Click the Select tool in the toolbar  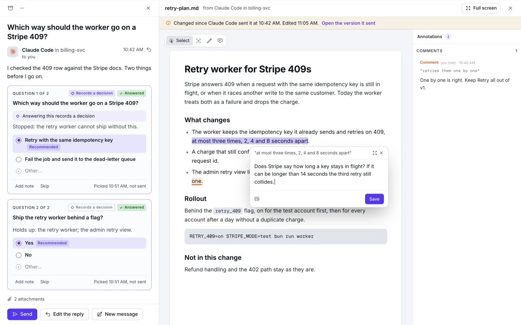(179, 41)
